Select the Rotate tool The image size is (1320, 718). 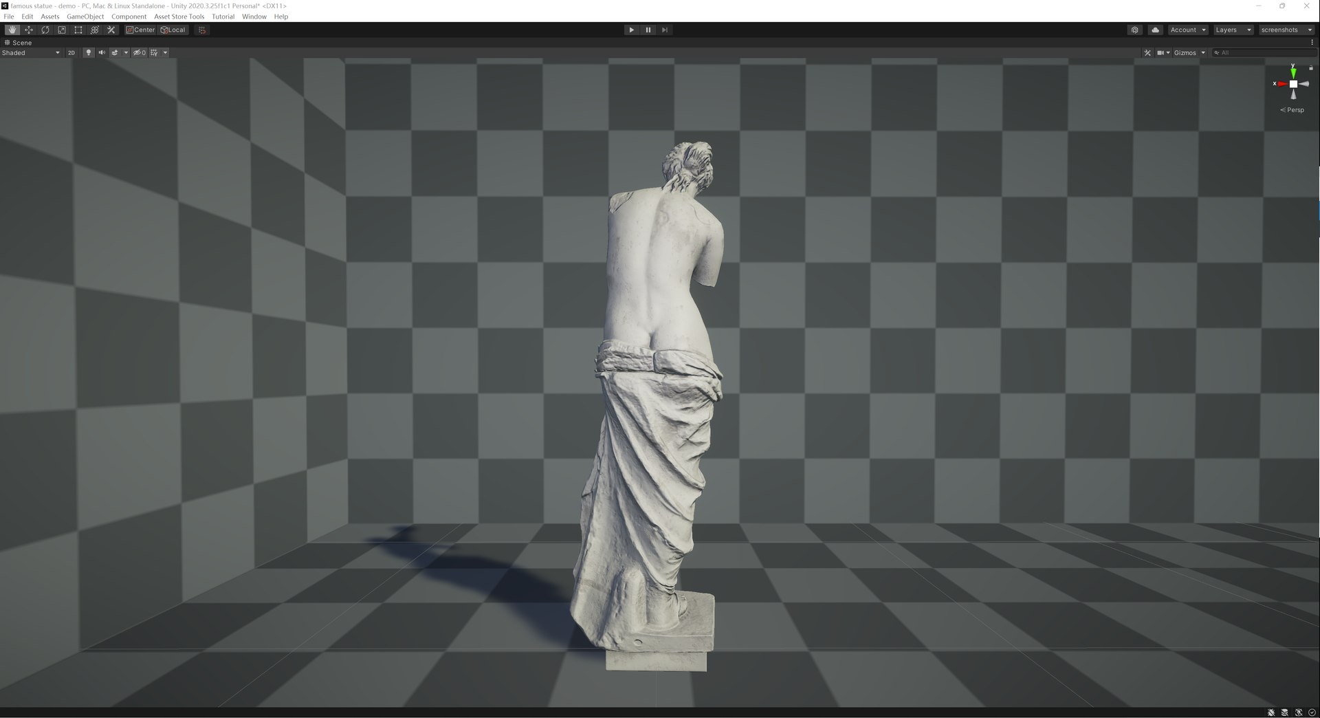45,30
